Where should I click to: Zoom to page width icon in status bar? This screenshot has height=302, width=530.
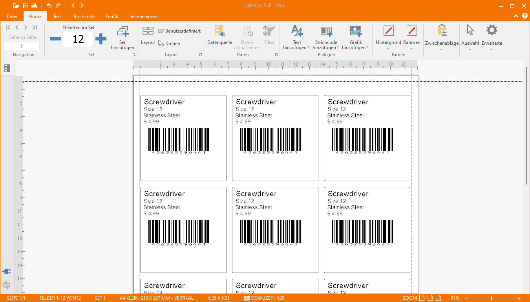[430, 298]
